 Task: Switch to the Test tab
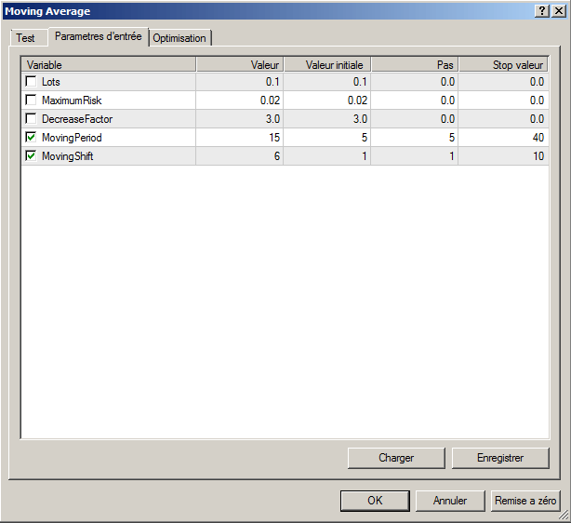[x=25, y=38]
